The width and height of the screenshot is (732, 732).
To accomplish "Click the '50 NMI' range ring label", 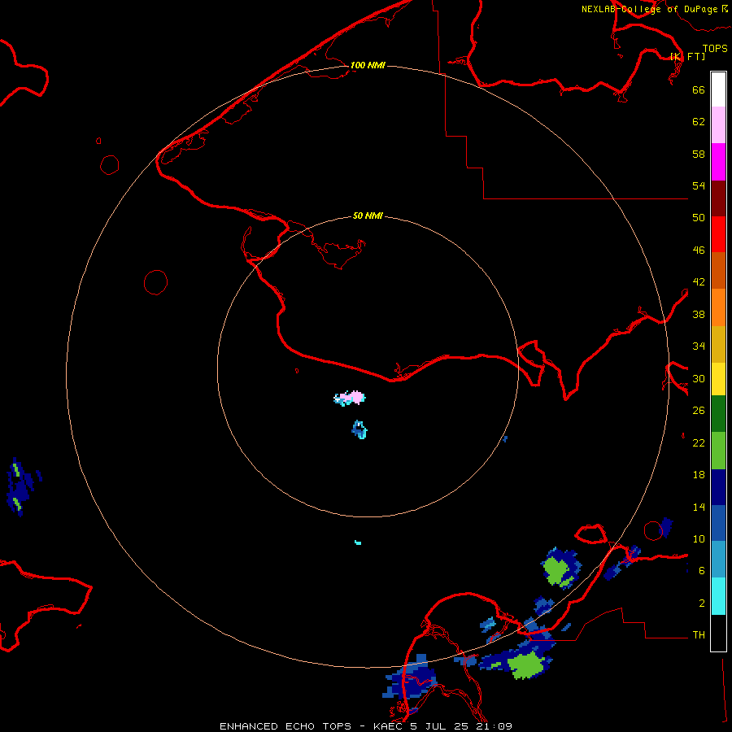I will point(368,216).
